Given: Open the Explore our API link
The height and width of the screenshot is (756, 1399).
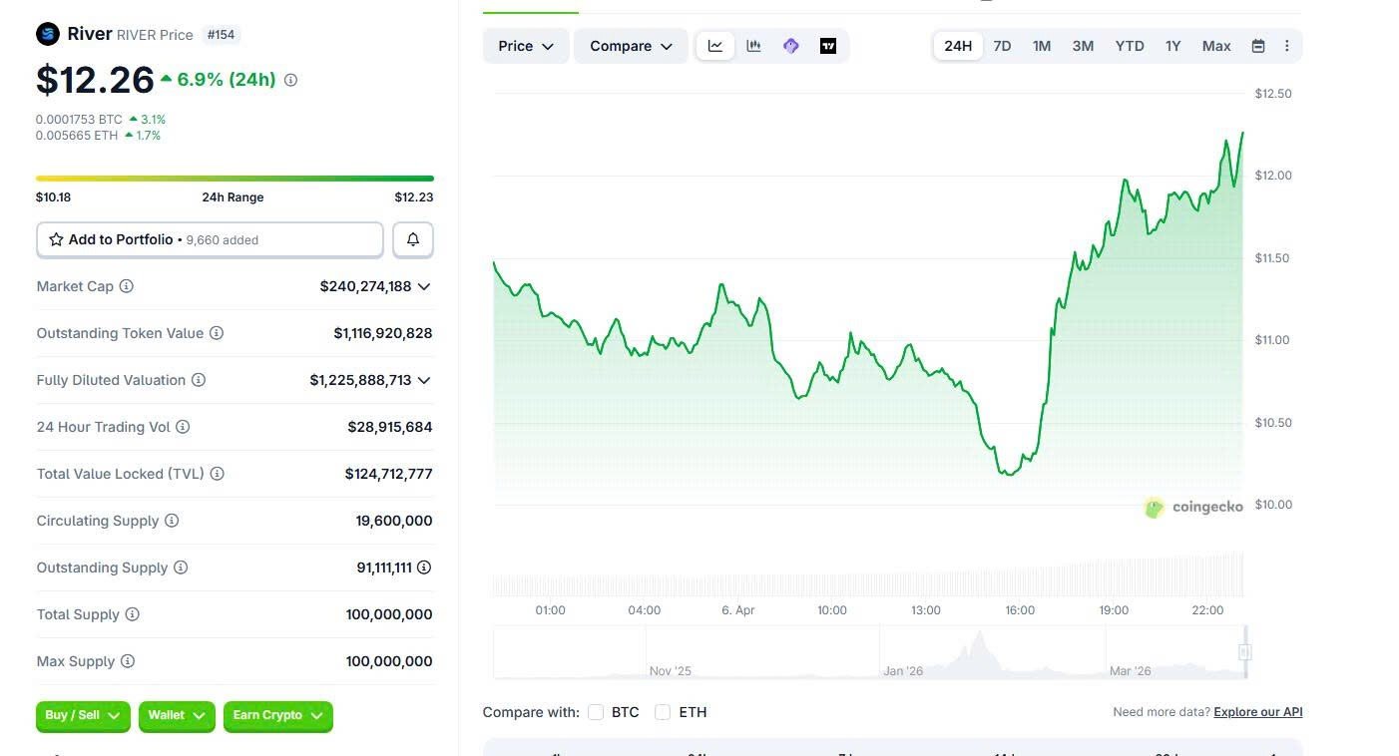Looking at the screenshot, I should pyautogui.click(x=1257, y=712).
